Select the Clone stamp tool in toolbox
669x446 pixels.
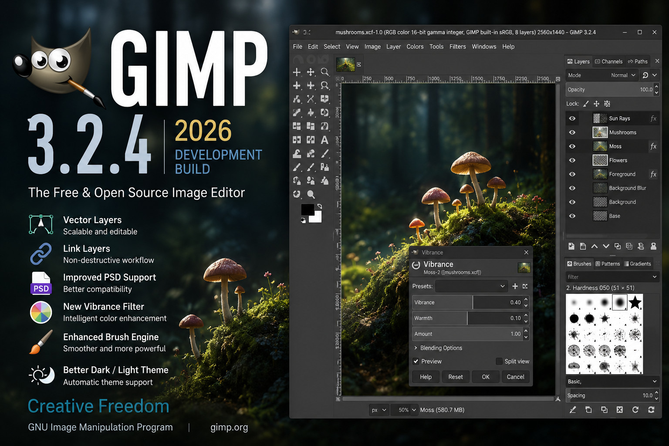297,154
